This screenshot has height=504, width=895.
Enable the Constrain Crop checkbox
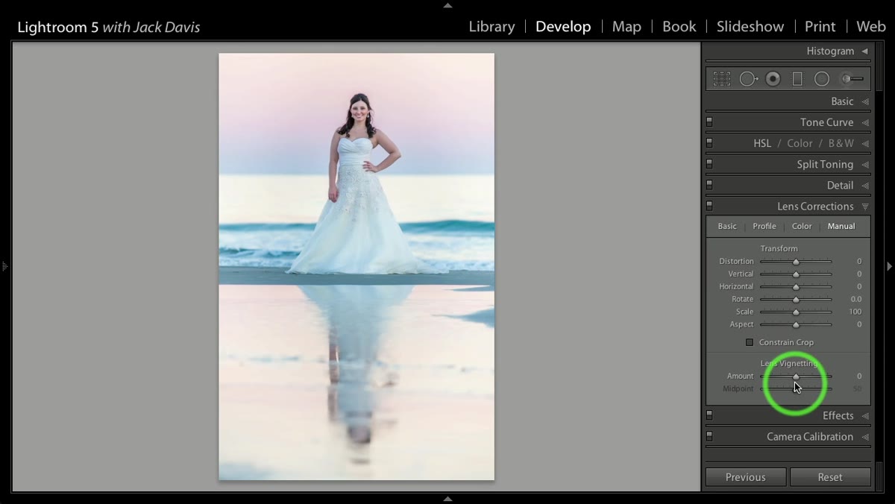pyautogui.click(x=750, y=342)
